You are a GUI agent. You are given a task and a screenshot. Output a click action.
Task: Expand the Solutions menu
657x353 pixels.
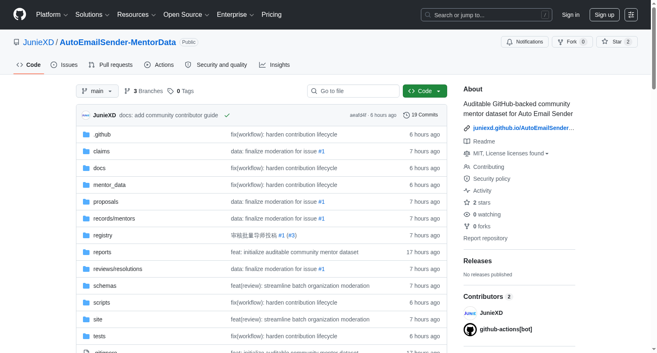pos(92,15)
